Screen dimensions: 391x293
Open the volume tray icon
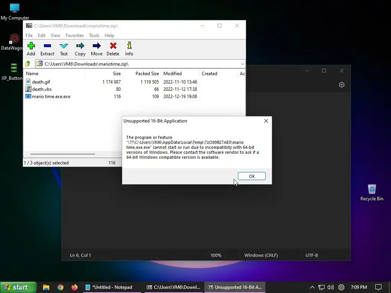coord(331,287)
